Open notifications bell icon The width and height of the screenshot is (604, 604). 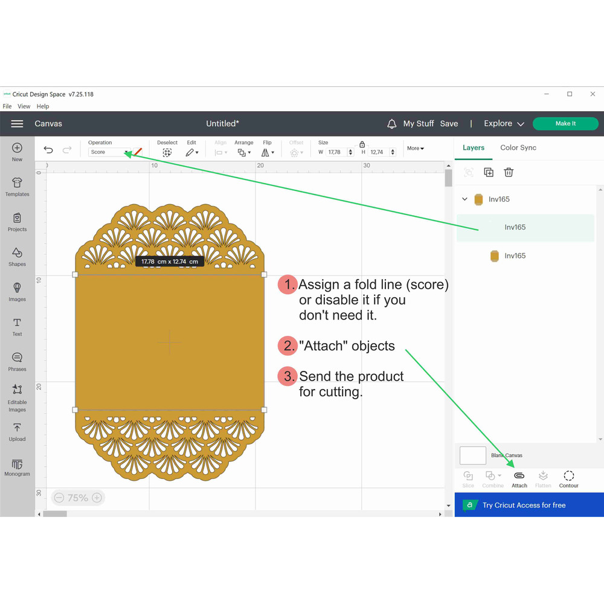point(391,124)
